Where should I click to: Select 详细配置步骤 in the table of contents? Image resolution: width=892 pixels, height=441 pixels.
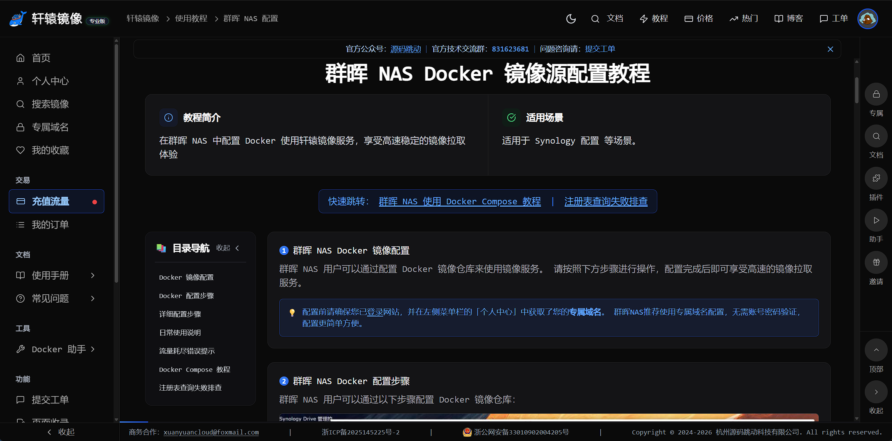coord(180,314)
